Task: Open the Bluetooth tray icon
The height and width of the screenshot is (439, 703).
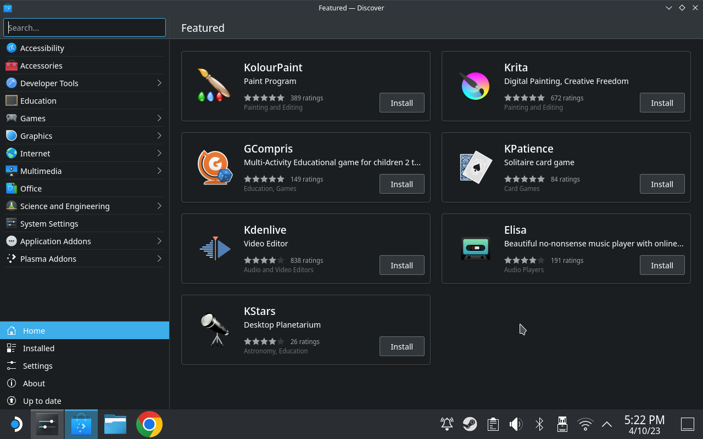Action: (x=539, y=424)
